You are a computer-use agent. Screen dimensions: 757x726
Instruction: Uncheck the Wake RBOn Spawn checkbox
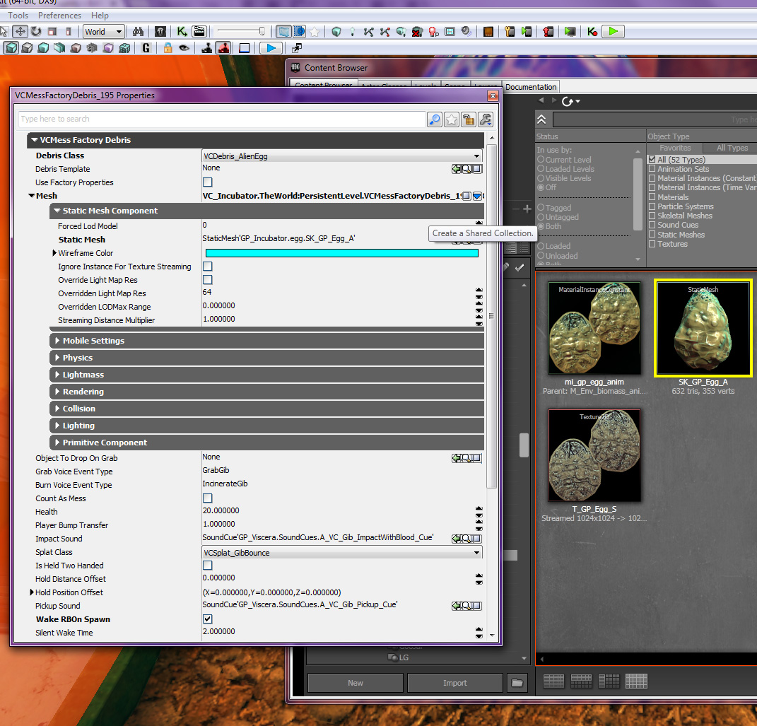208,619
